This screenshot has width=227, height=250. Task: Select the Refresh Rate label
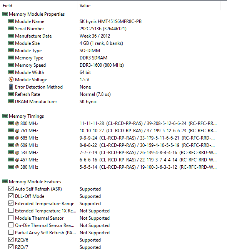pyautogui.click(x=28, y=94)
